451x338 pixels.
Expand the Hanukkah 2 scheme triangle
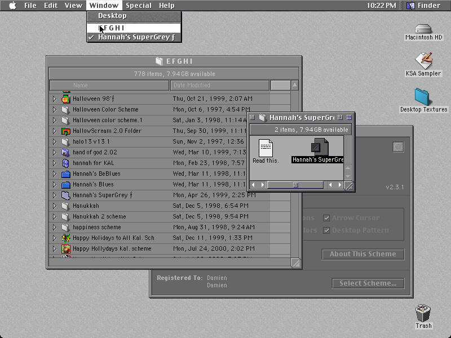pos(55,217)
